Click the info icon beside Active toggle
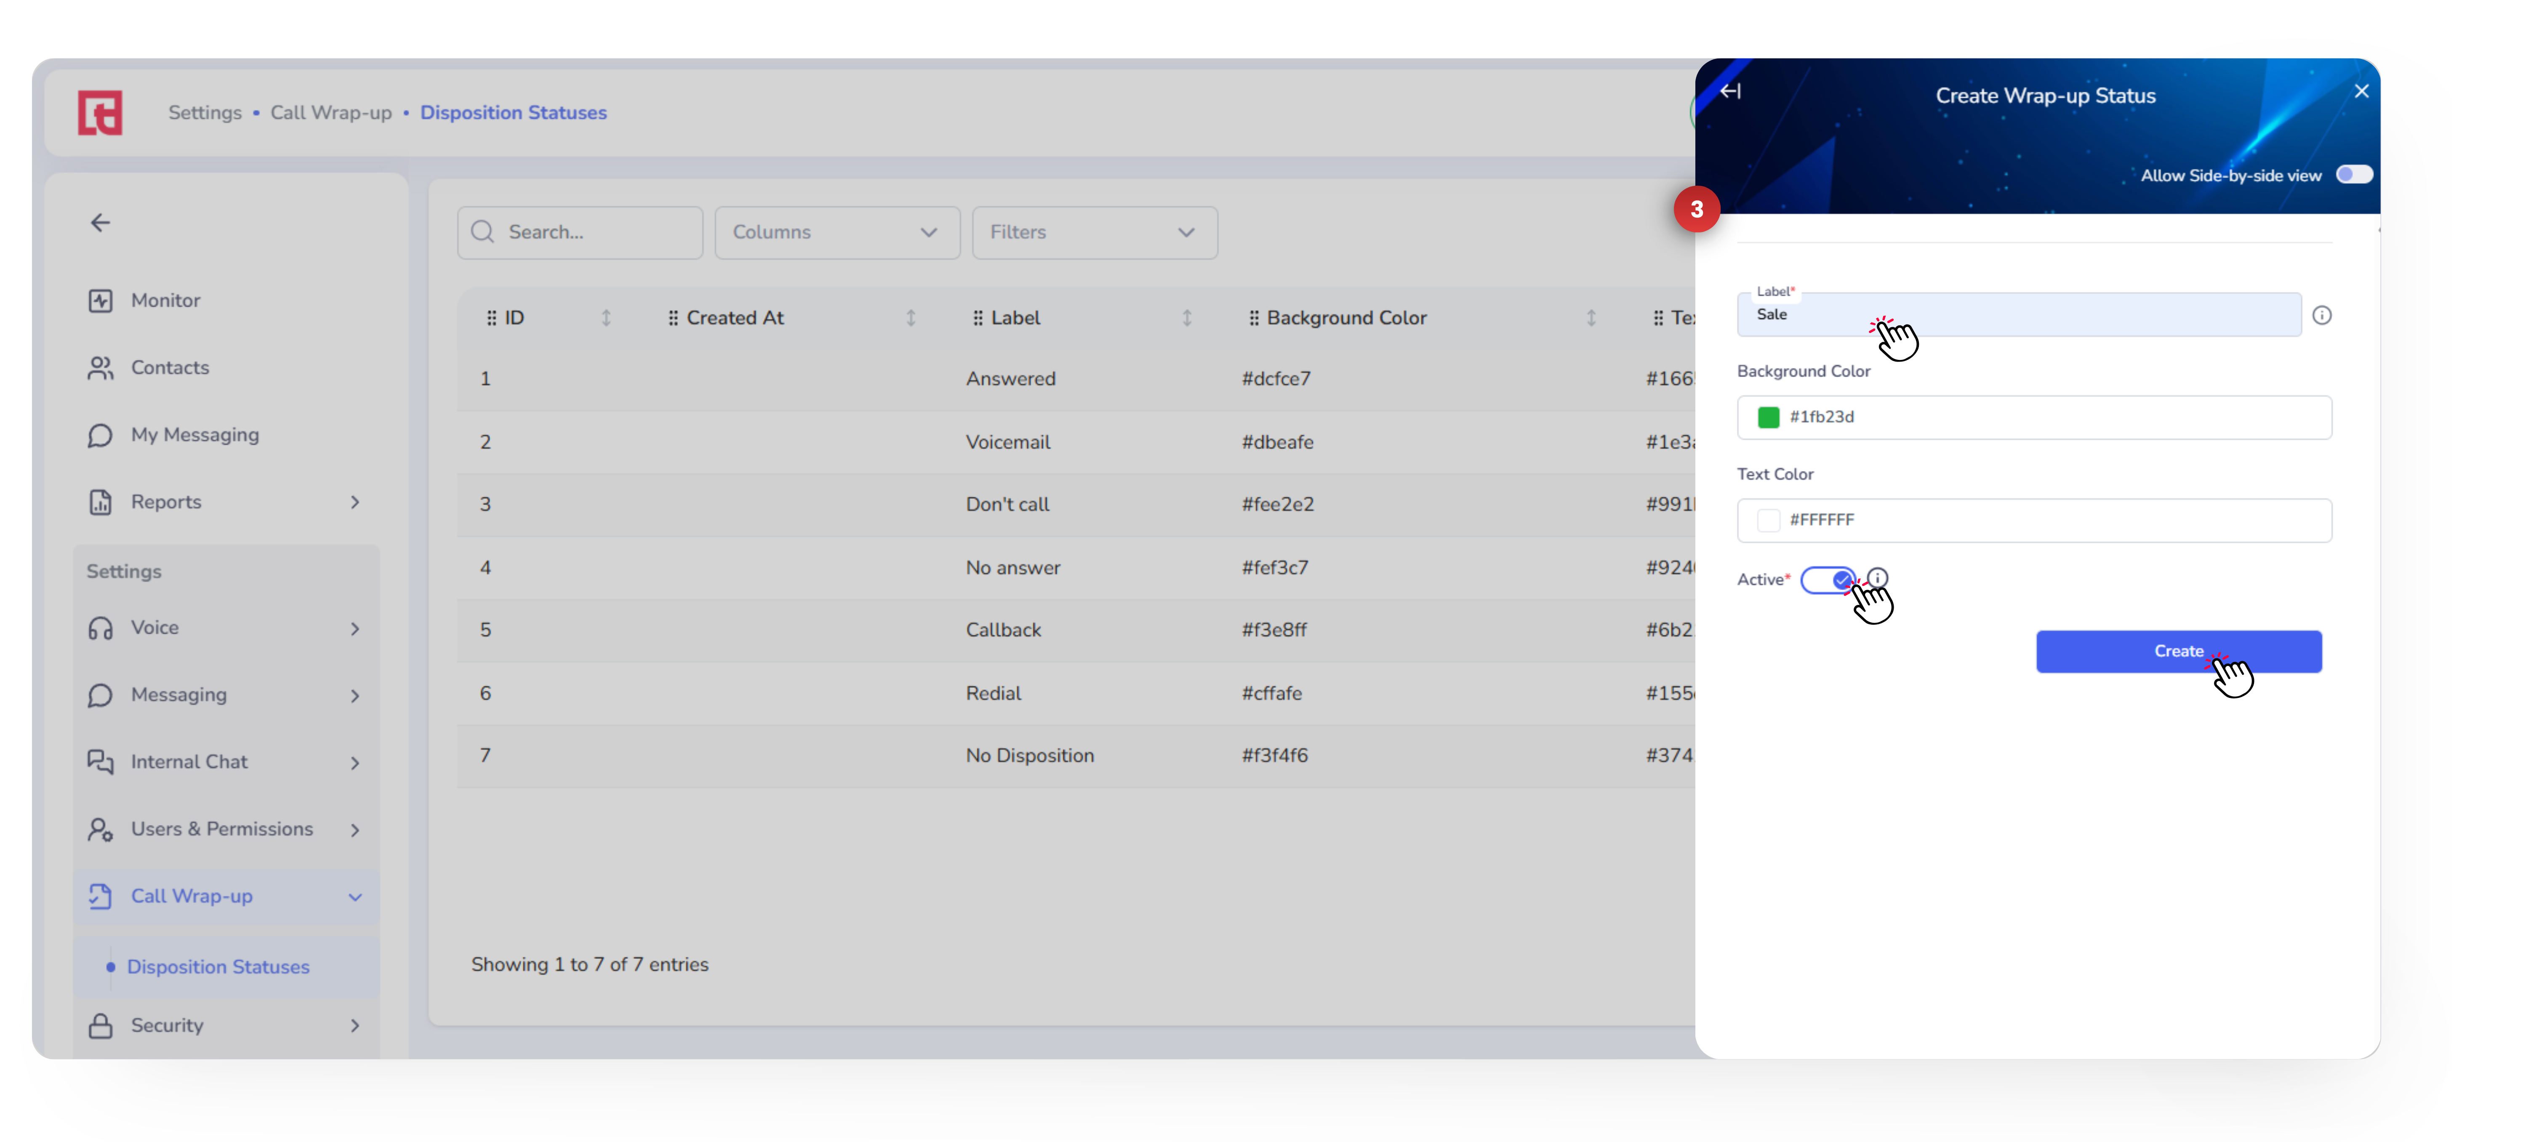The image size is (2526, 1142). [x=1877, y=578]
